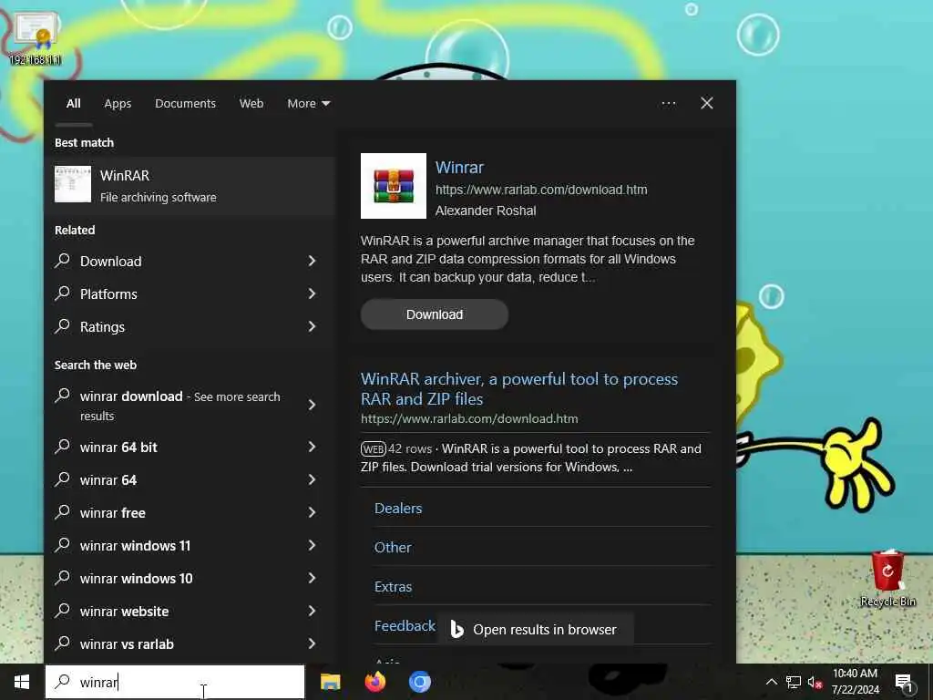The width and height of the screenshot is (933, 700).
Task: Expand the winrar 64 bit arrow
Action: (x=312, y=447)
